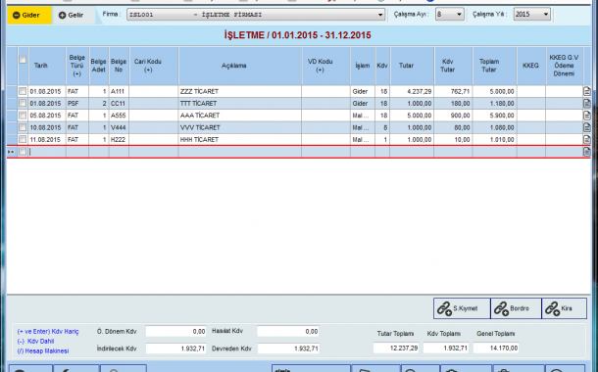Select the VVV TİCARET description cell
The image size is (598, 372).
(240, 127)
